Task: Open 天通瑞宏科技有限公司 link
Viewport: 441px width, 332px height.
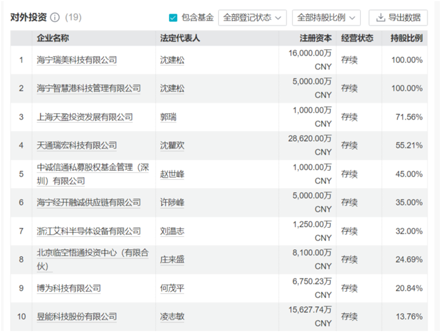Action: [77, 146]
